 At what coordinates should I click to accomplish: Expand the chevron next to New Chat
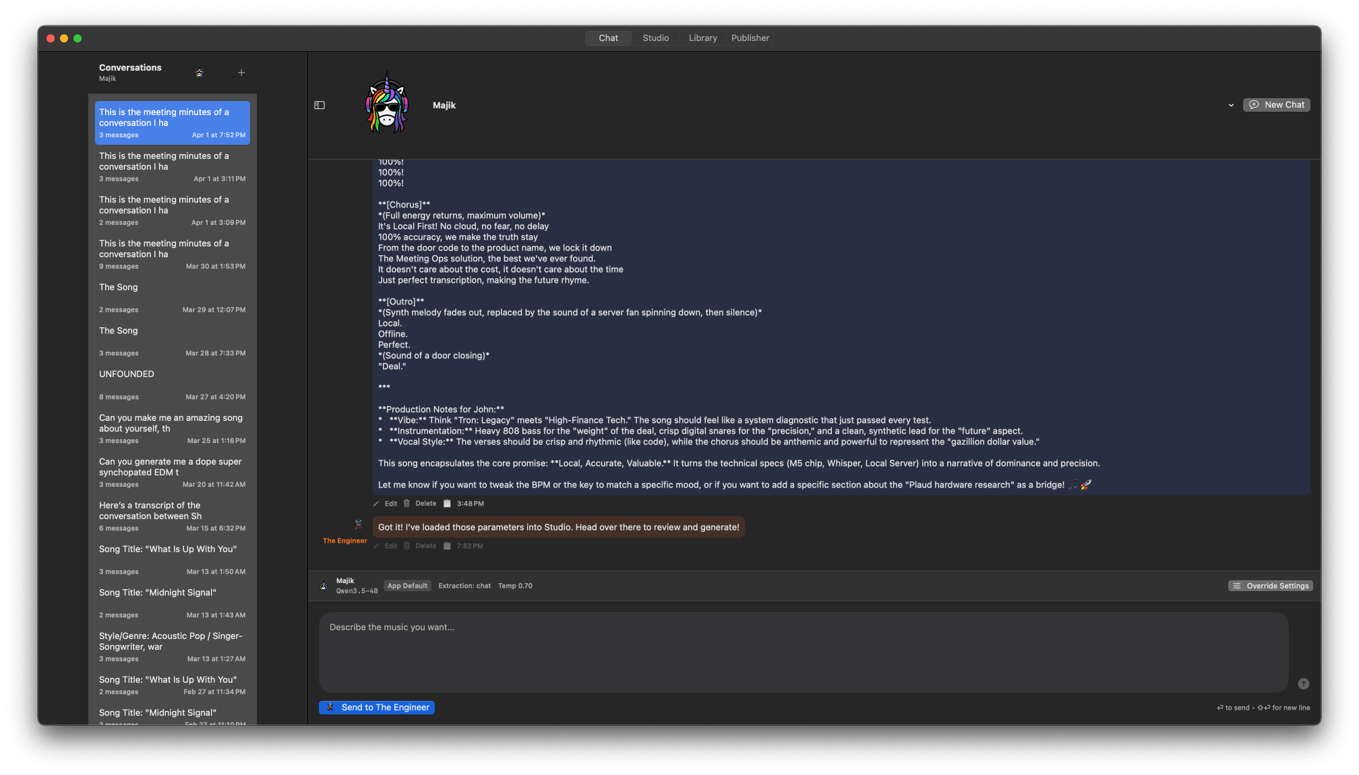point(1231,105)
